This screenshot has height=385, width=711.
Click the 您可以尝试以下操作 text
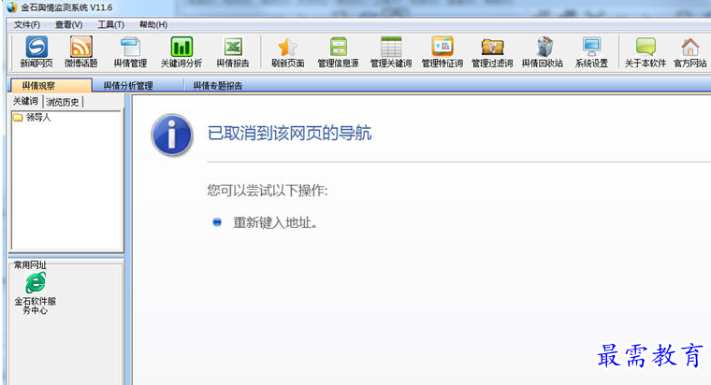[x=268, y=191]
